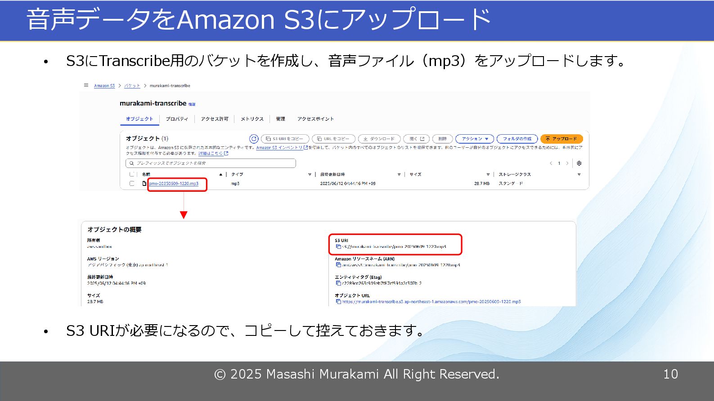714x401 pixels.
Task: Click slide page number 10
Action: click(x=670, y=374)
